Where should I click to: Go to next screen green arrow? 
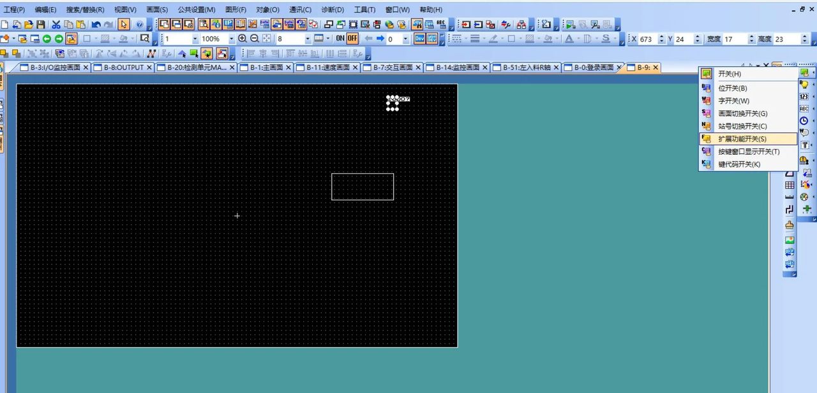[x=59, y=39]
